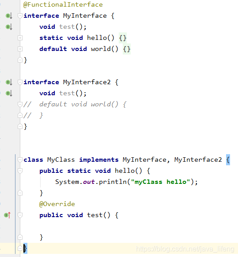Click the fold end marker of MyClass test() method

(20, 237)
